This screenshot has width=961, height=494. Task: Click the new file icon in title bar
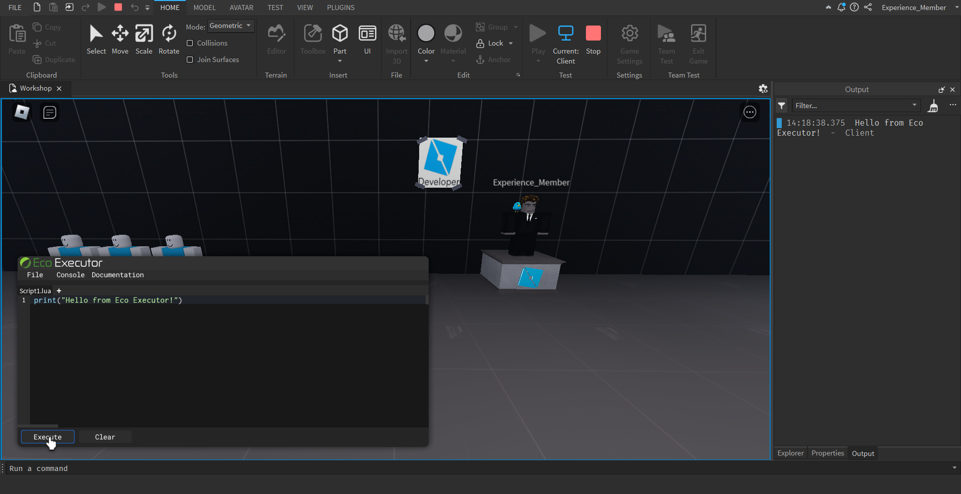click(37, 7)
